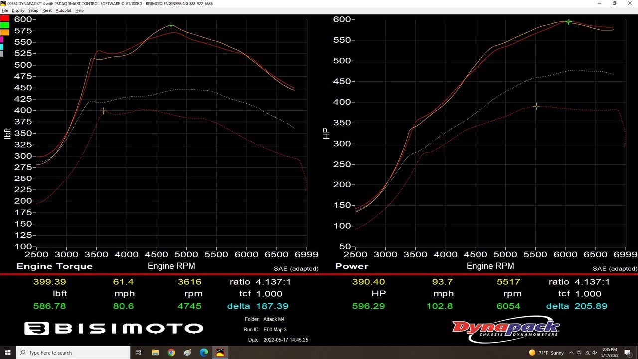Viewport: 638px width, 359px height.
Task: Open the network Wi-Fi tray icon
Action: [587, 353]
